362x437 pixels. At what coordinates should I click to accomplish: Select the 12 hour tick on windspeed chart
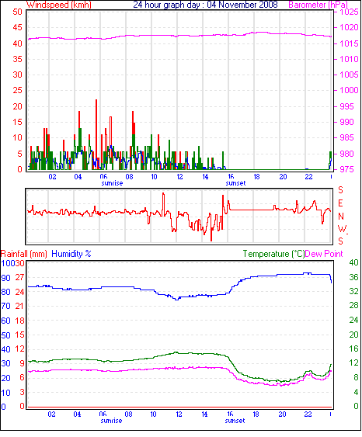[180, 176]
